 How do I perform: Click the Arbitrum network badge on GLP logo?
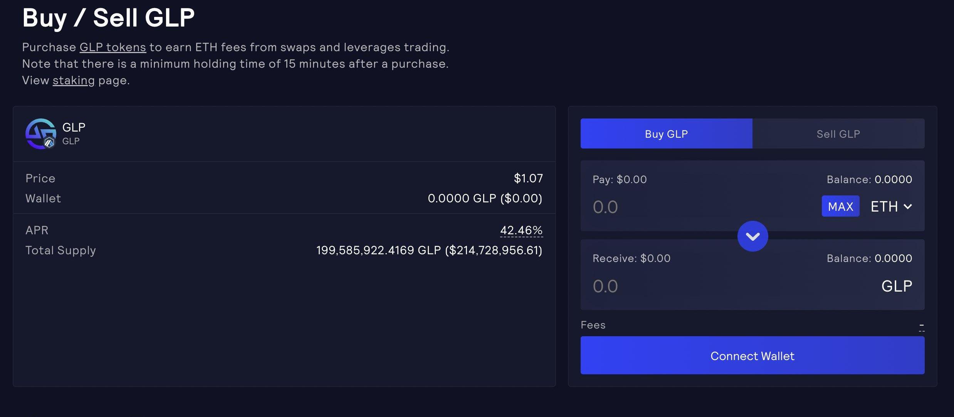coord(49,143)
